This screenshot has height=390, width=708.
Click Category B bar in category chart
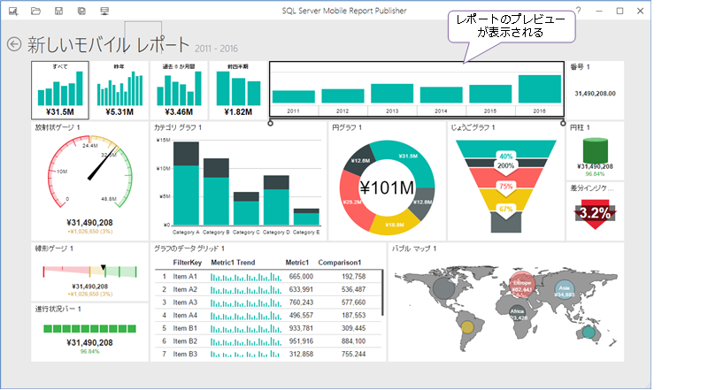coord(216,191)
